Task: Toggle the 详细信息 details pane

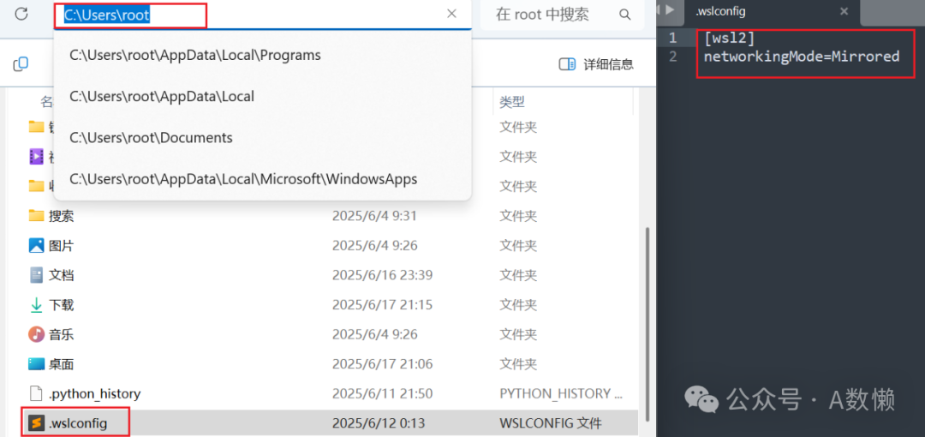Action: [x=596, y=64]
